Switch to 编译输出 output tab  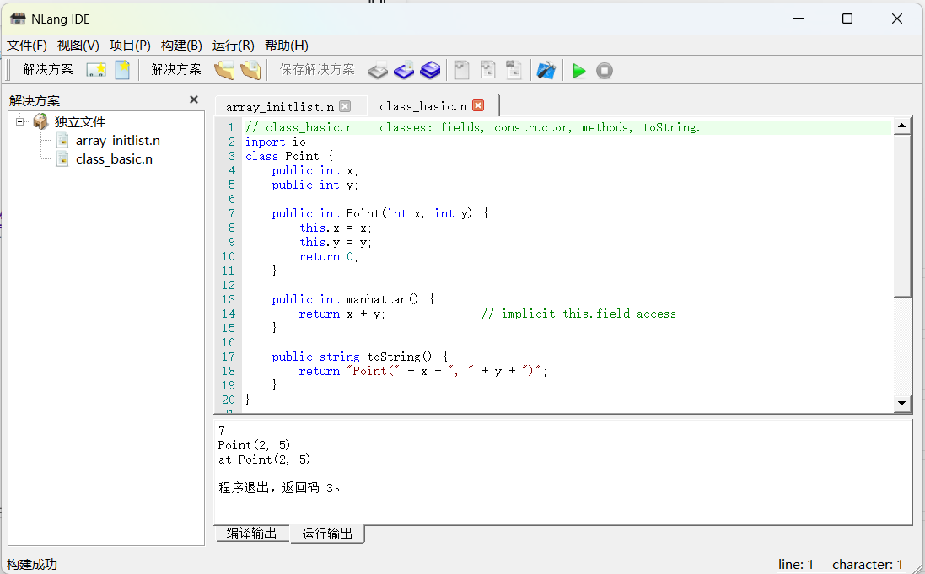pyautogui.click(x=252, y=533)
